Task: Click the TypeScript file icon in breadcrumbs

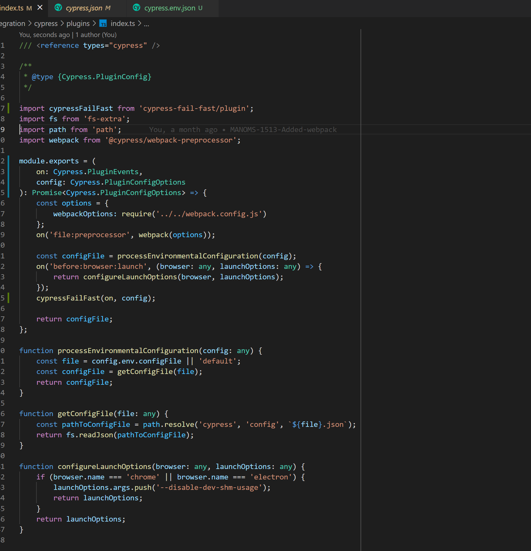Action: point(103,24)
